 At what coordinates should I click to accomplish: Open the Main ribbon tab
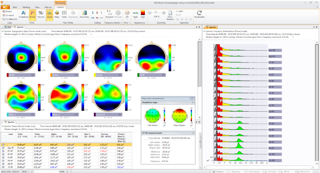click(15, 7)
